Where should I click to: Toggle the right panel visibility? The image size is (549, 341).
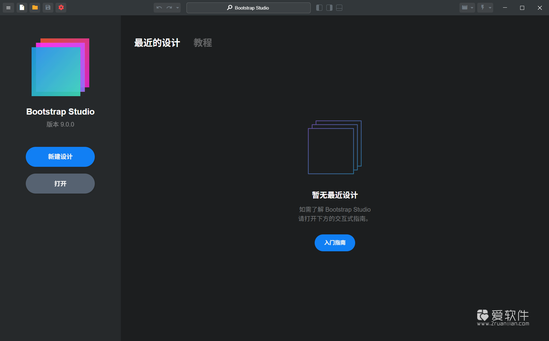click(329, 8)
